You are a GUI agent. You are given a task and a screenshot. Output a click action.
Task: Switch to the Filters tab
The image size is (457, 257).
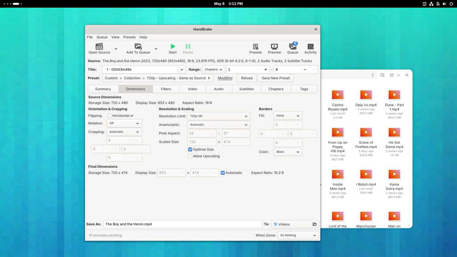tap(166, 89)
